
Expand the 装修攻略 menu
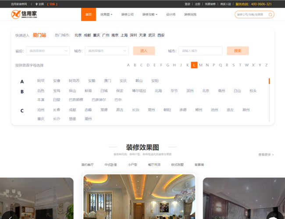(150, 14)
